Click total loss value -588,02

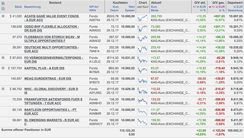(220, 120)
